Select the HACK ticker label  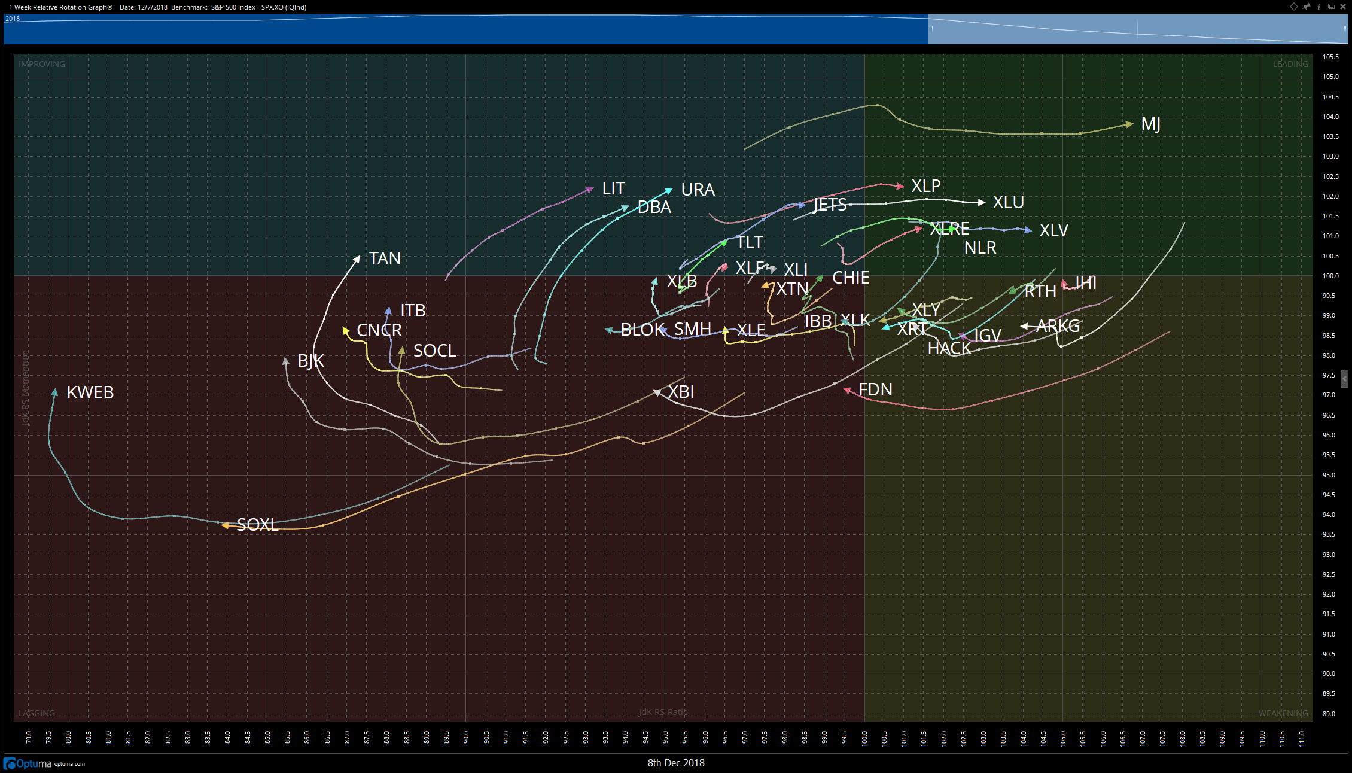949,348
